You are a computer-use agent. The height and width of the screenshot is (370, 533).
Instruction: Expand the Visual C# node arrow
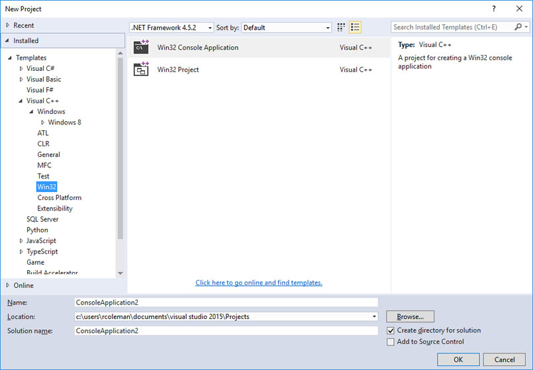point(21,69)
